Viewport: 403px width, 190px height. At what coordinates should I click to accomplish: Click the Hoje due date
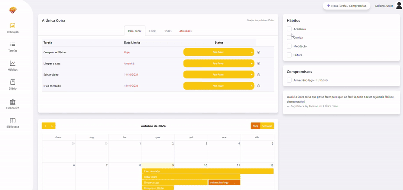(x=127, y=52)
